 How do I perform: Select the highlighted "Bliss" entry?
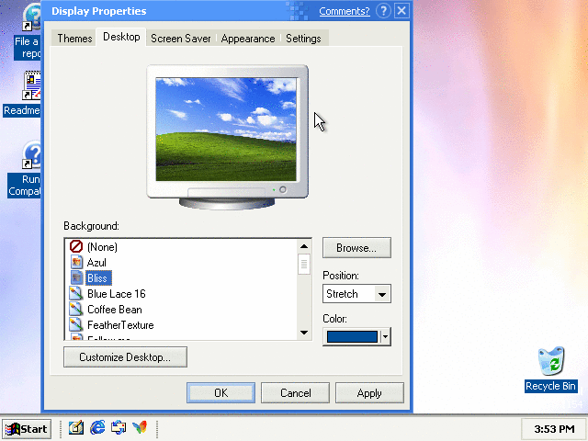98,277
